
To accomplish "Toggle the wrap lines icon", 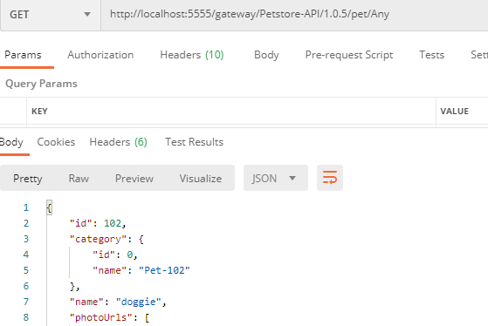I will [330, 178].
